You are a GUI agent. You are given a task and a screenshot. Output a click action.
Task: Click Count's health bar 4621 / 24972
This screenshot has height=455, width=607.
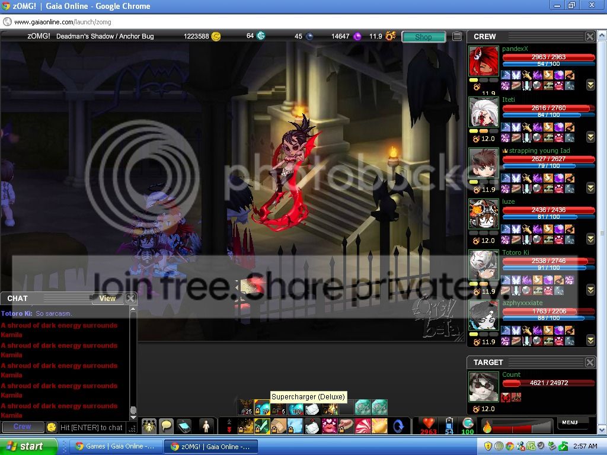(x=548, y=383)
